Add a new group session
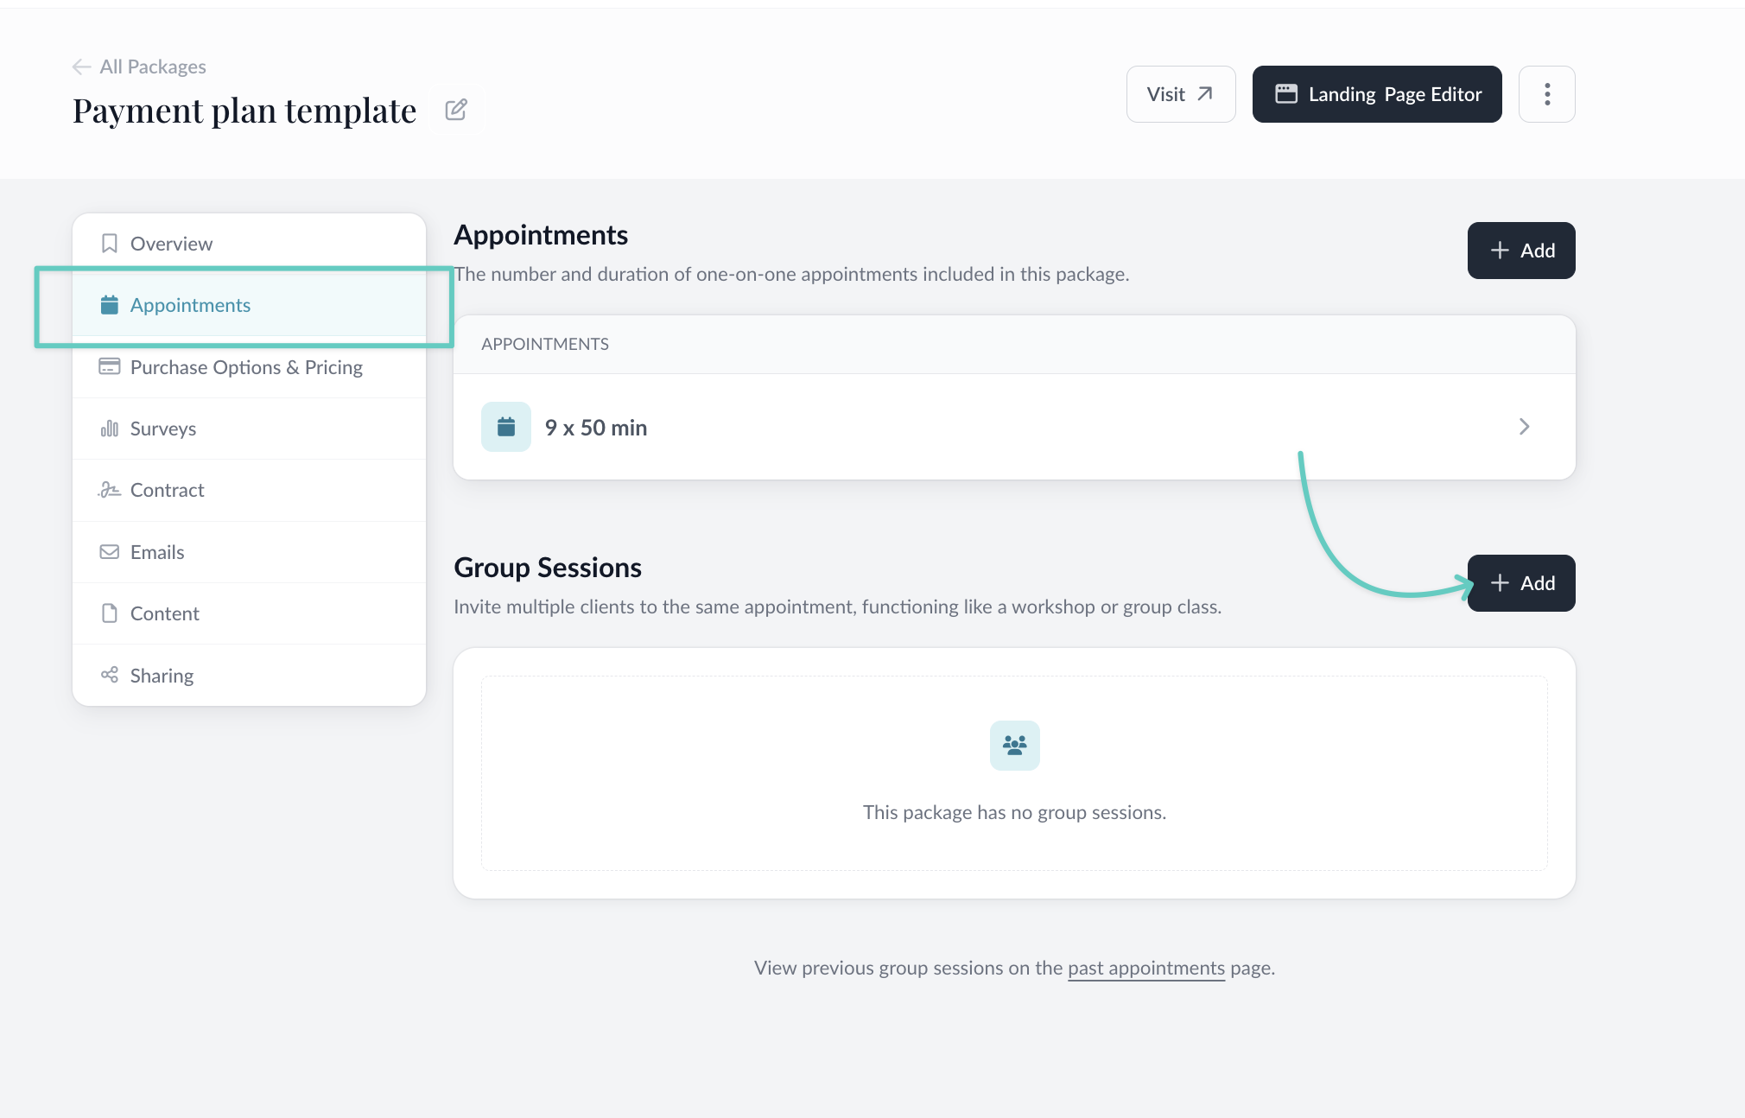 (x=1520, y=583)
